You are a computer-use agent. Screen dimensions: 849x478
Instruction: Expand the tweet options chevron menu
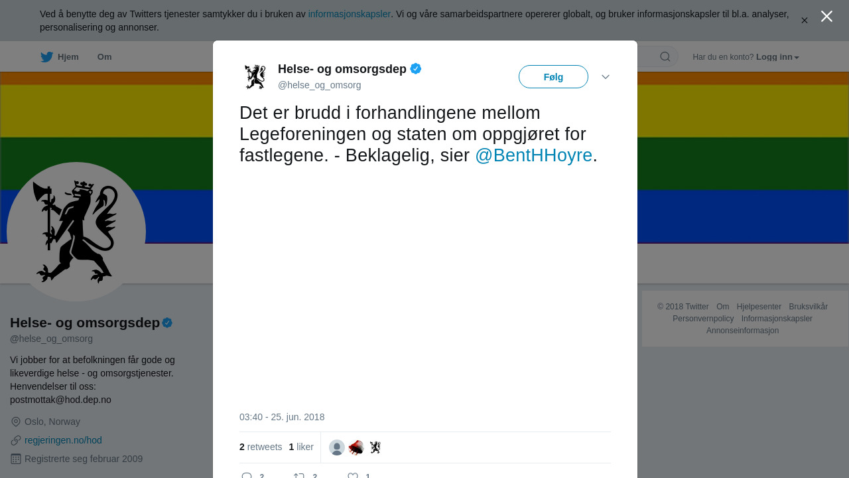606,77
